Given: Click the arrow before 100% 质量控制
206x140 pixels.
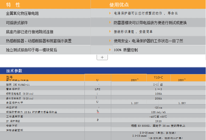Looking at the screenshot, I should tap(110, 50).
